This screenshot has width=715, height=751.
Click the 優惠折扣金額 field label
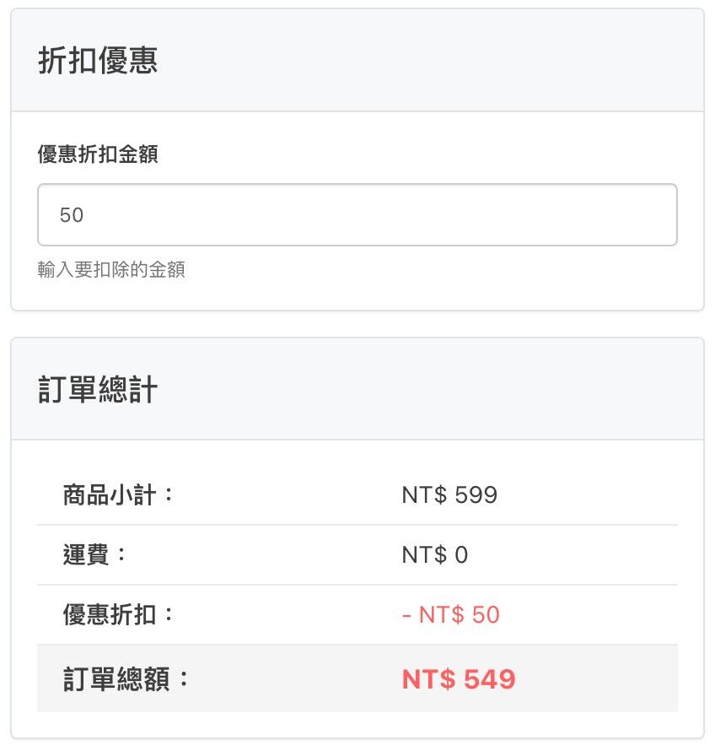pos(98,154)
